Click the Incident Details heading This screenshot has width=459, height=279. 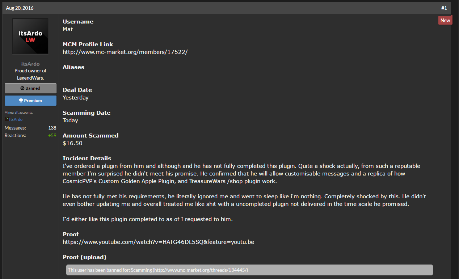(87, 158)
